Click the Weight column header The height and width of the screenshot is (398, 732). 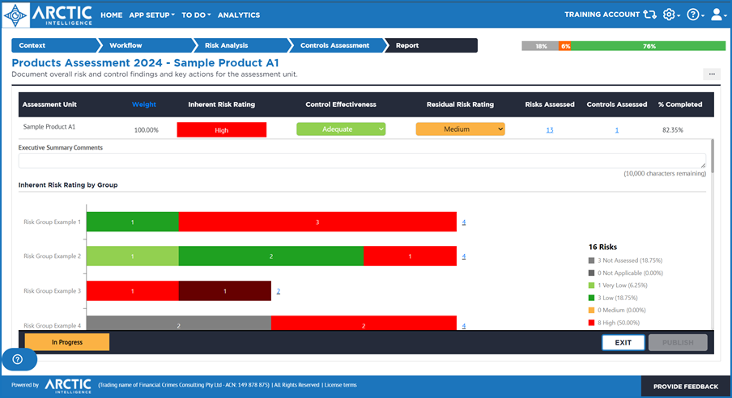144,104
